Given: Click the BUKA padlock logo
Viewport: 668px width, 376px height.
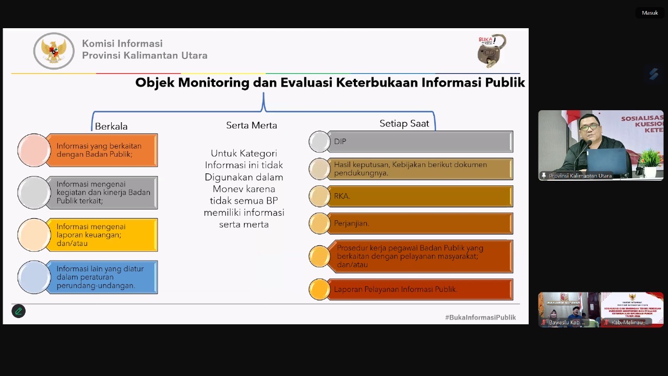Looking at the screenshot, I should point(491,51).
